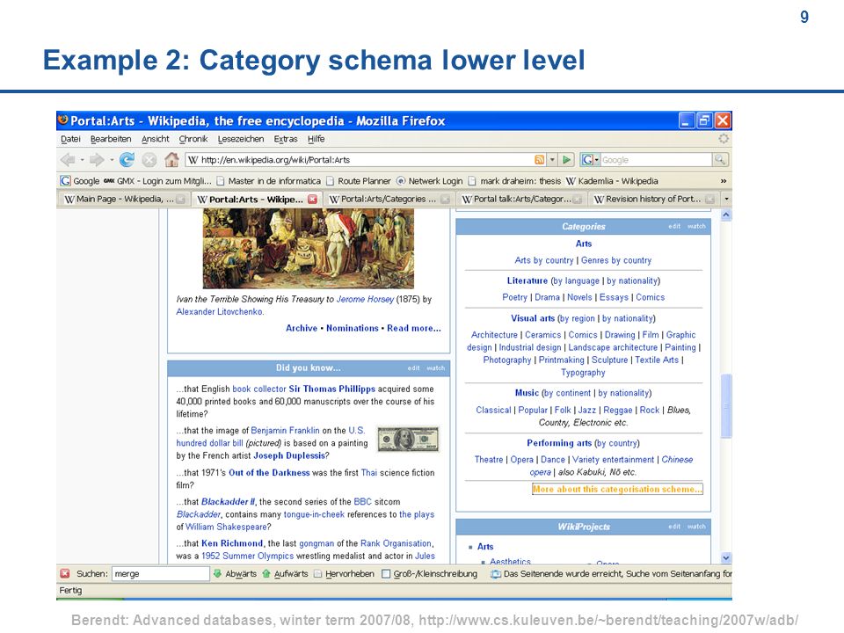This screenshot has width=844, height=633.
Task: Open the Ansicht menu
Action: [x=155, y=139]
